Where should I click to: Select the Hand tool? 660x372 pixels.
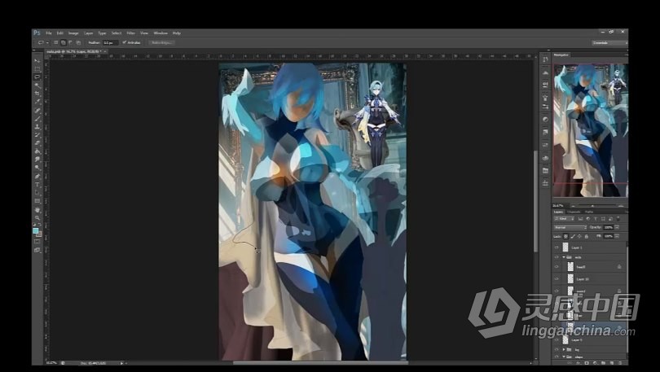coord(37,210)
